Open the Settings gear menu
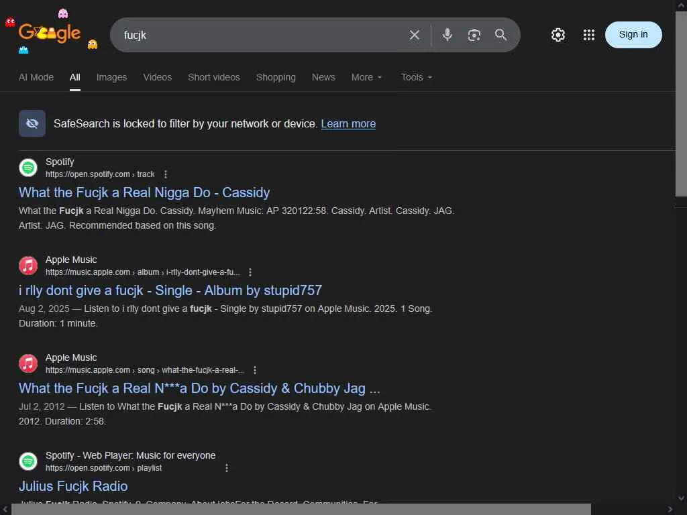Image resolution: width=687 pixels, height=515 pixels. pos(558,35)
